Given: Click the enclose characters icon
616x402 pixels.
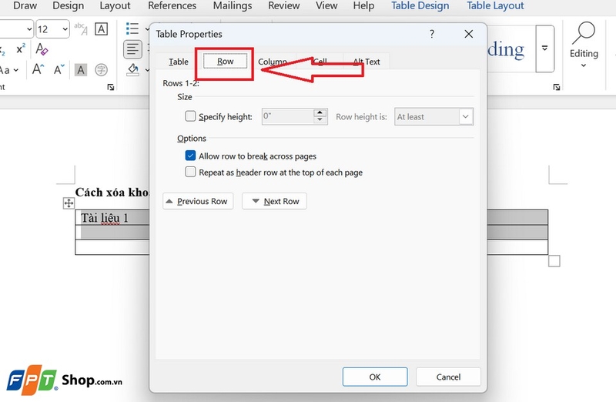Looking at the screenshot, I should pos(102,69).
